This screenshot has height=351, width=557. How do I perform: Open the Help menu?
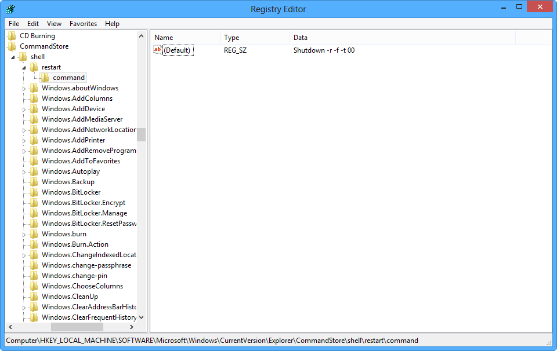[112, 24]
